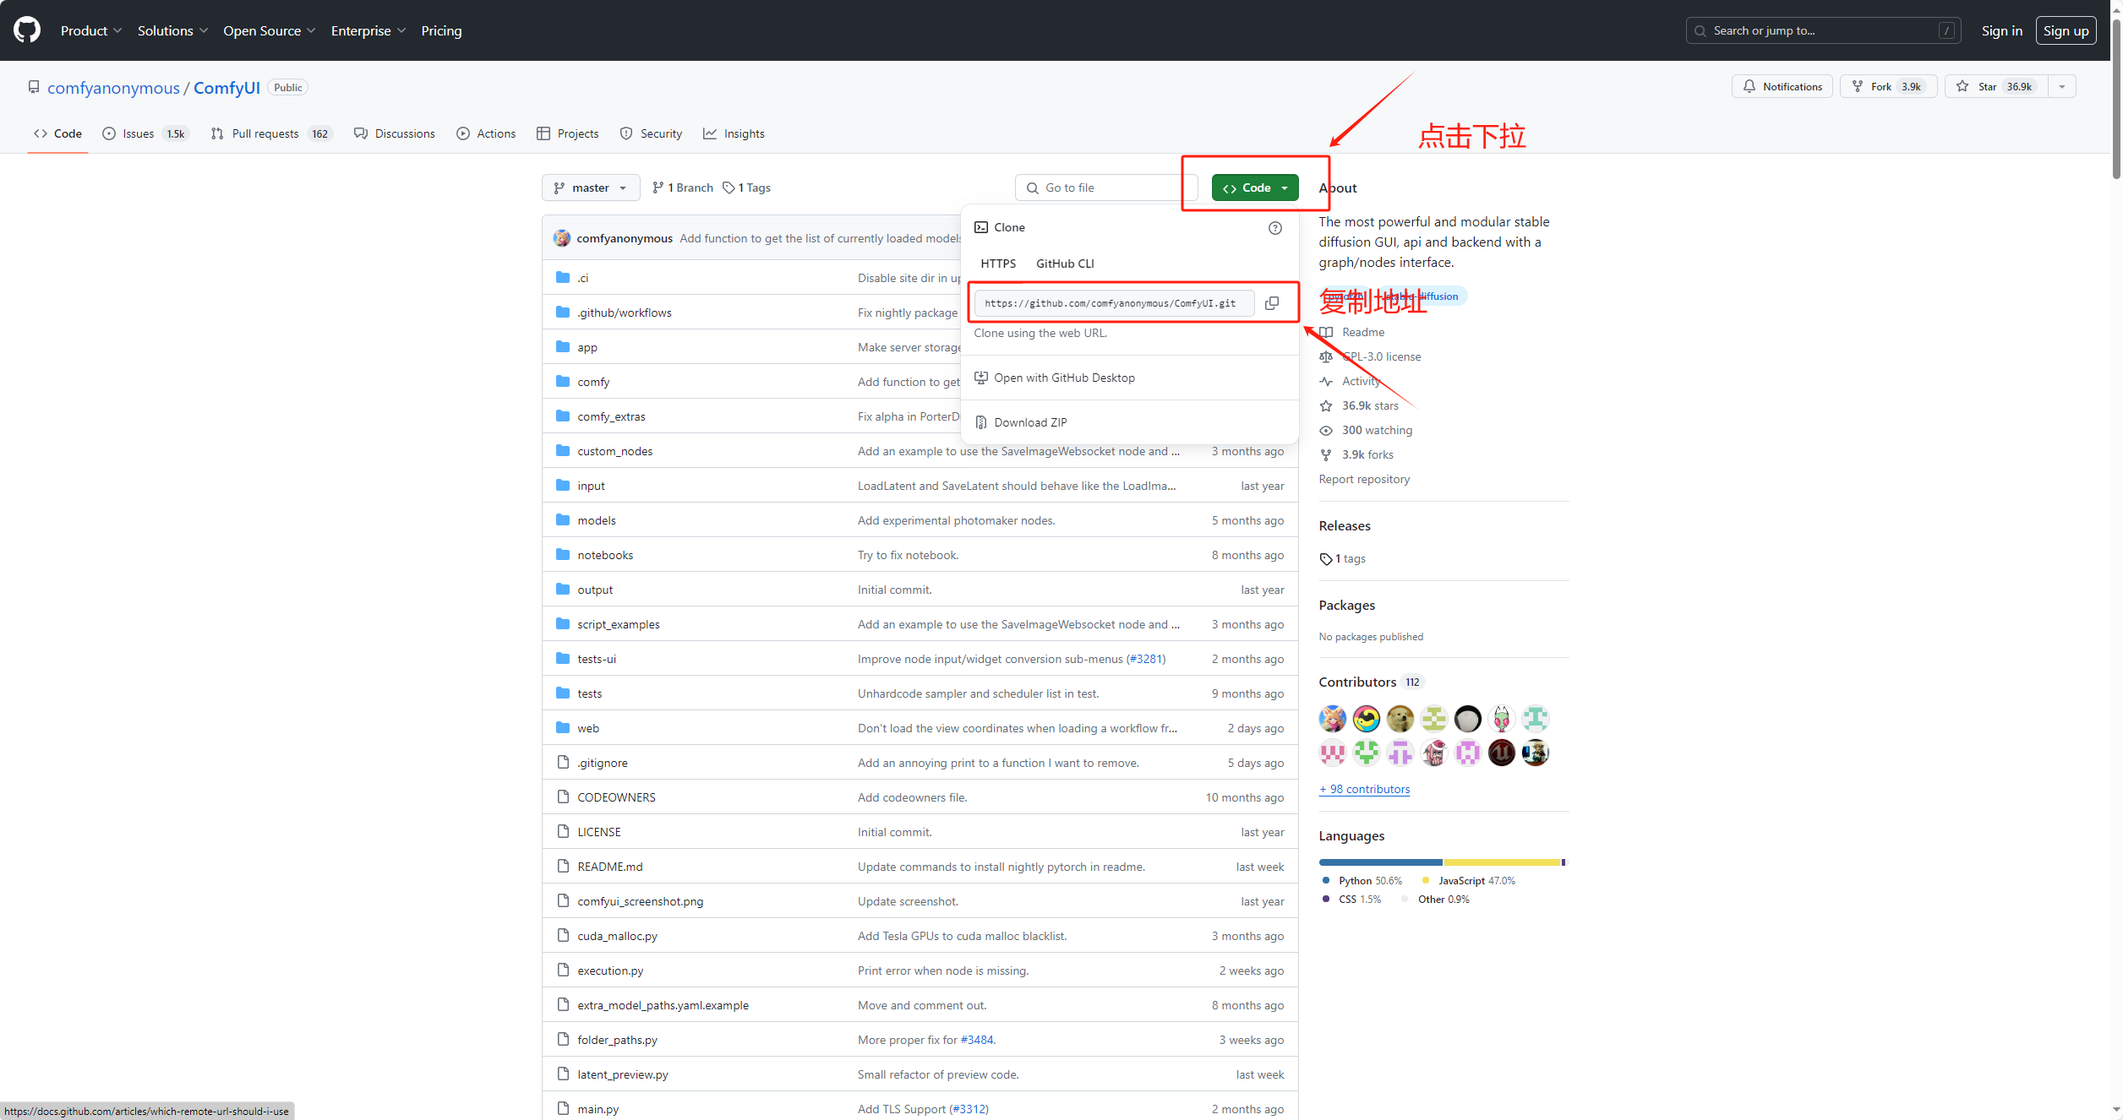Open the star lists dropdown arrow
Image resolution: width=2123 pixels, height=1120 pixels.
(x=2062, y=86)
